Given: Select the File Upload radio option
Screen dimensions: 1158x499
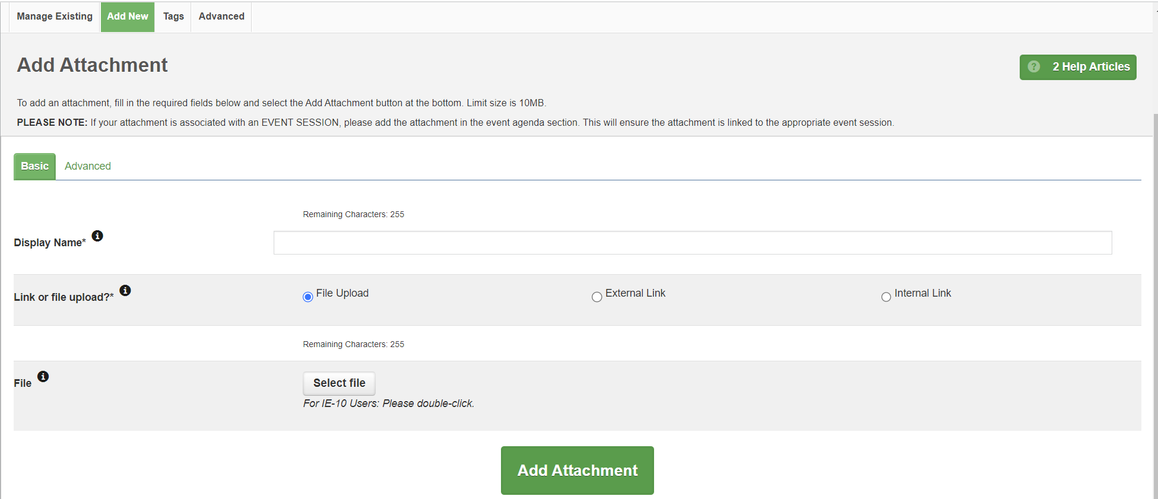Looking at the screenshot, I should (307, 297).
